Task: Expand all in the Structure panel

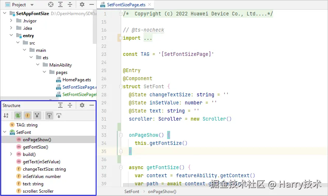Action: [x=60, y=105]
